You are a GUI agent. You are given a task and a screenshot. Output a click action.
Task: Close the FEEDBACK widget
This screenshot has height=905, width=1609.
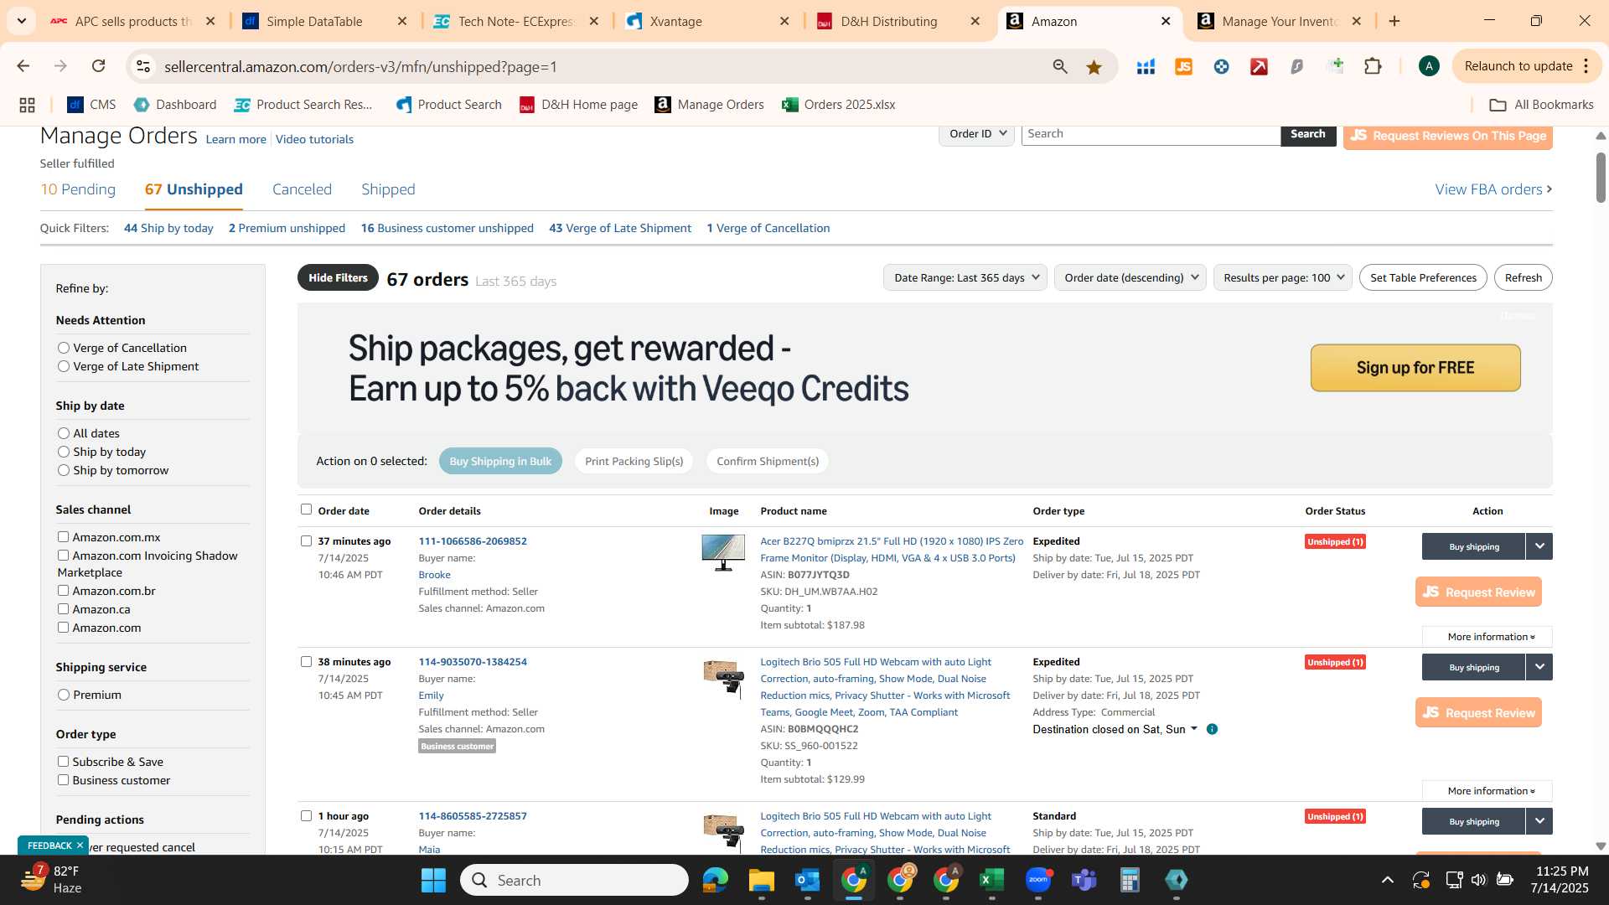tap(80, 846)
